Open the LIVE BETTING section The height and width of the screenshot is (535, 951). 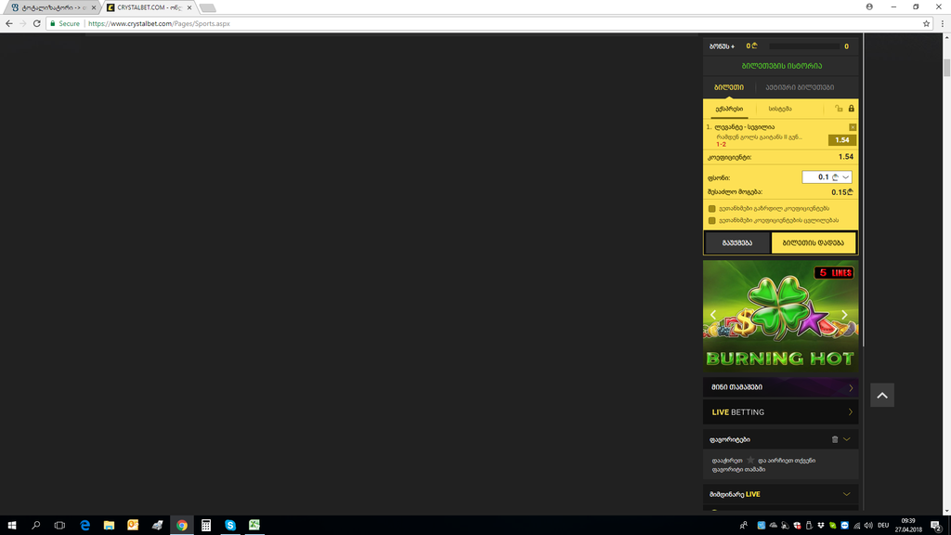(780, 411)
